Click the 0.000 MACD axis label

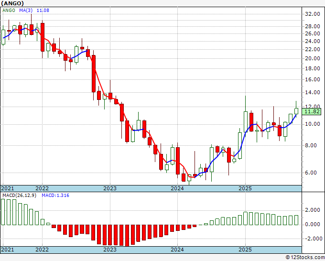(313, 224)
